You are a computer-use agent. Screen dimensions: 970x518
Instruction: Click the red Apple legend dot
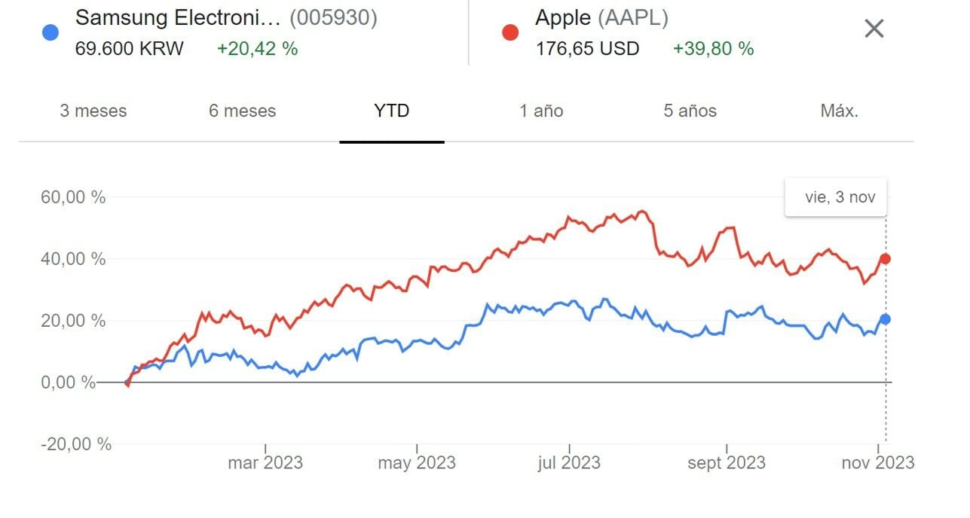click(510, 33)
